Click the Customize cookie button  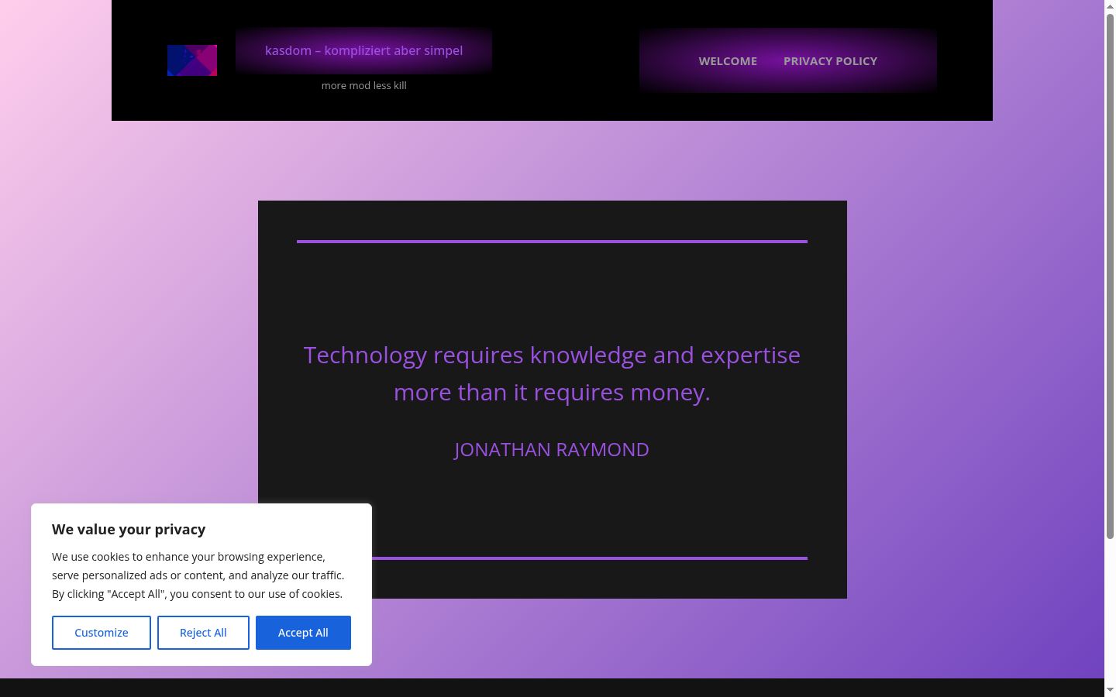point(102,633)
